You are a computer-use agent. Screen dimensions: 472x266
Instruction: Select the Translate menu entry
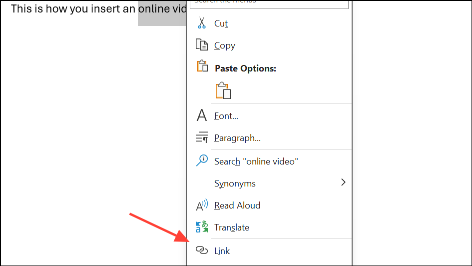point(232,227)
